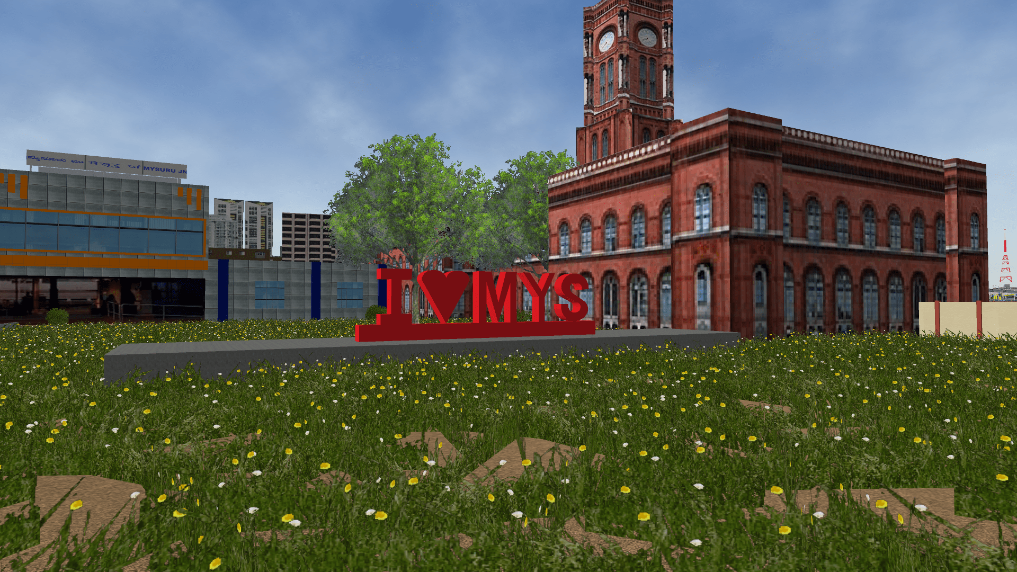
Task: Click the MYSURU JN station name board
Action: [x=106, y=165]
